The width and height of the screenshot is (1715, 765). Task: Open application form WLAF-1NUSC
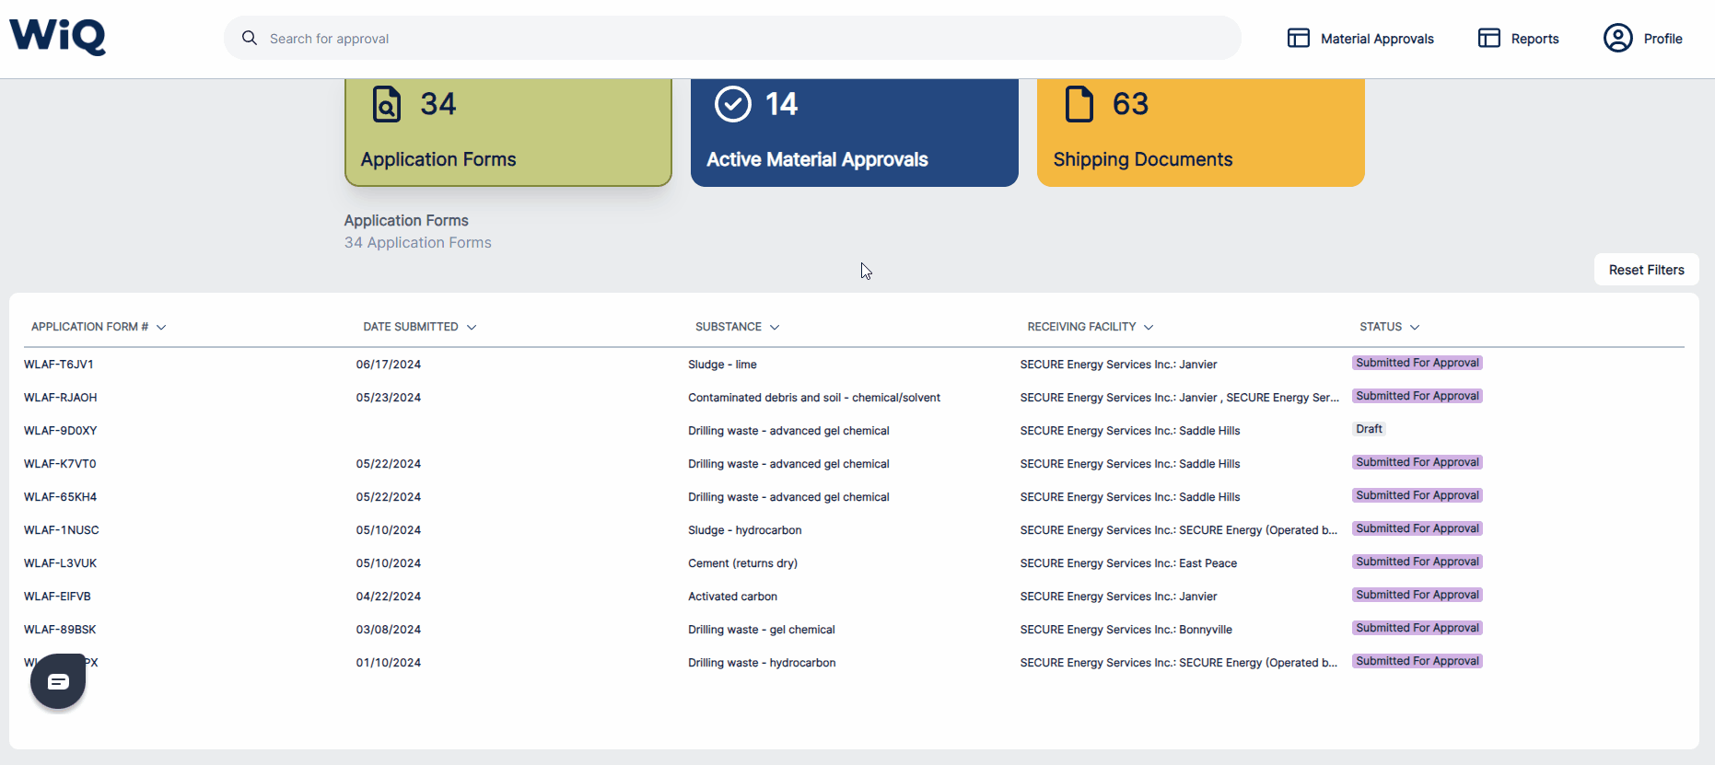[62, 530]
